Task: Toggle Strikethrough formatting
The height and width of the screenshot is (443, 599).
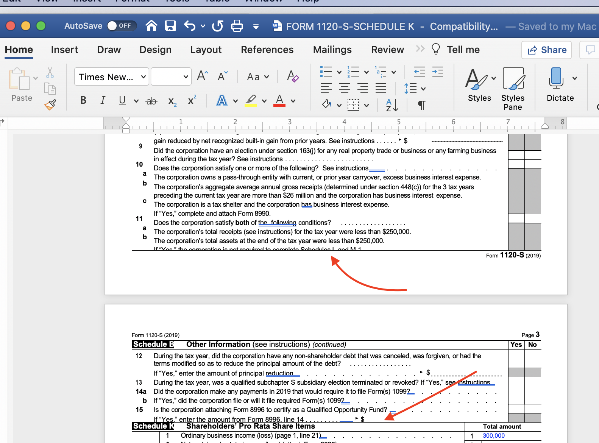Action: click(151, 101)
